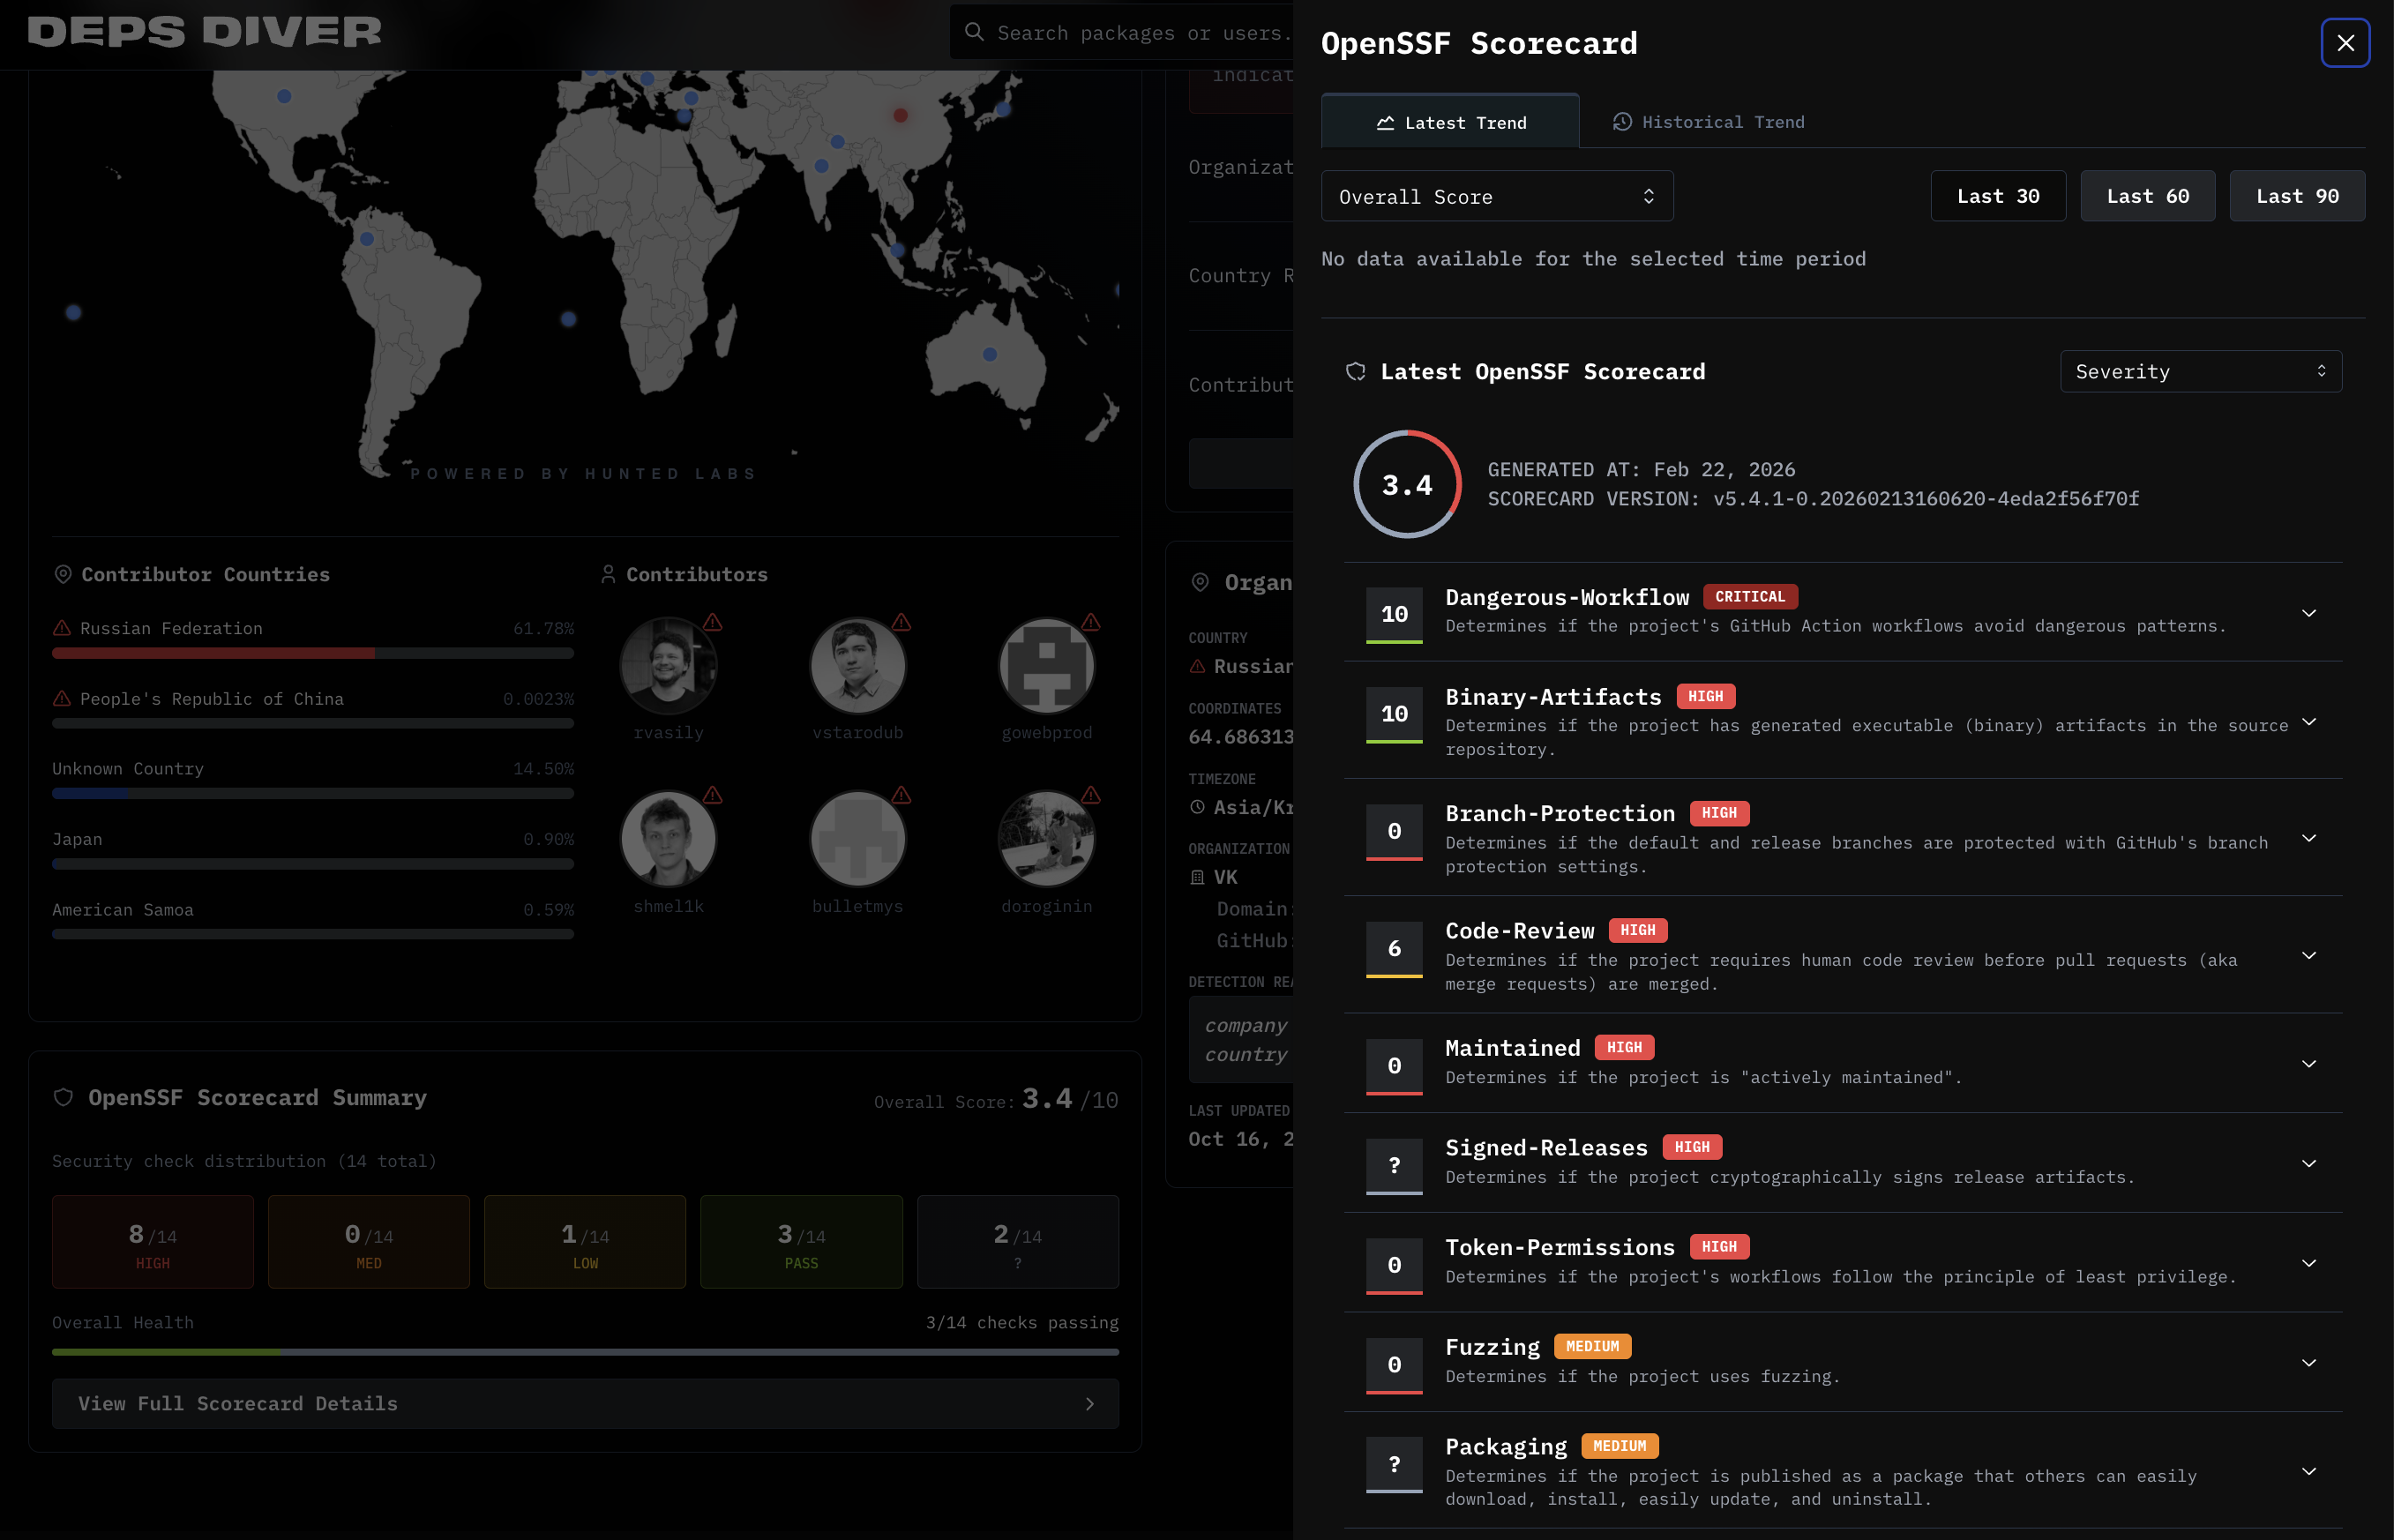The height and width of the screenshot is (1540, 2394).
Task: Select the Last 60 time range
Action: pos(2147,196)
